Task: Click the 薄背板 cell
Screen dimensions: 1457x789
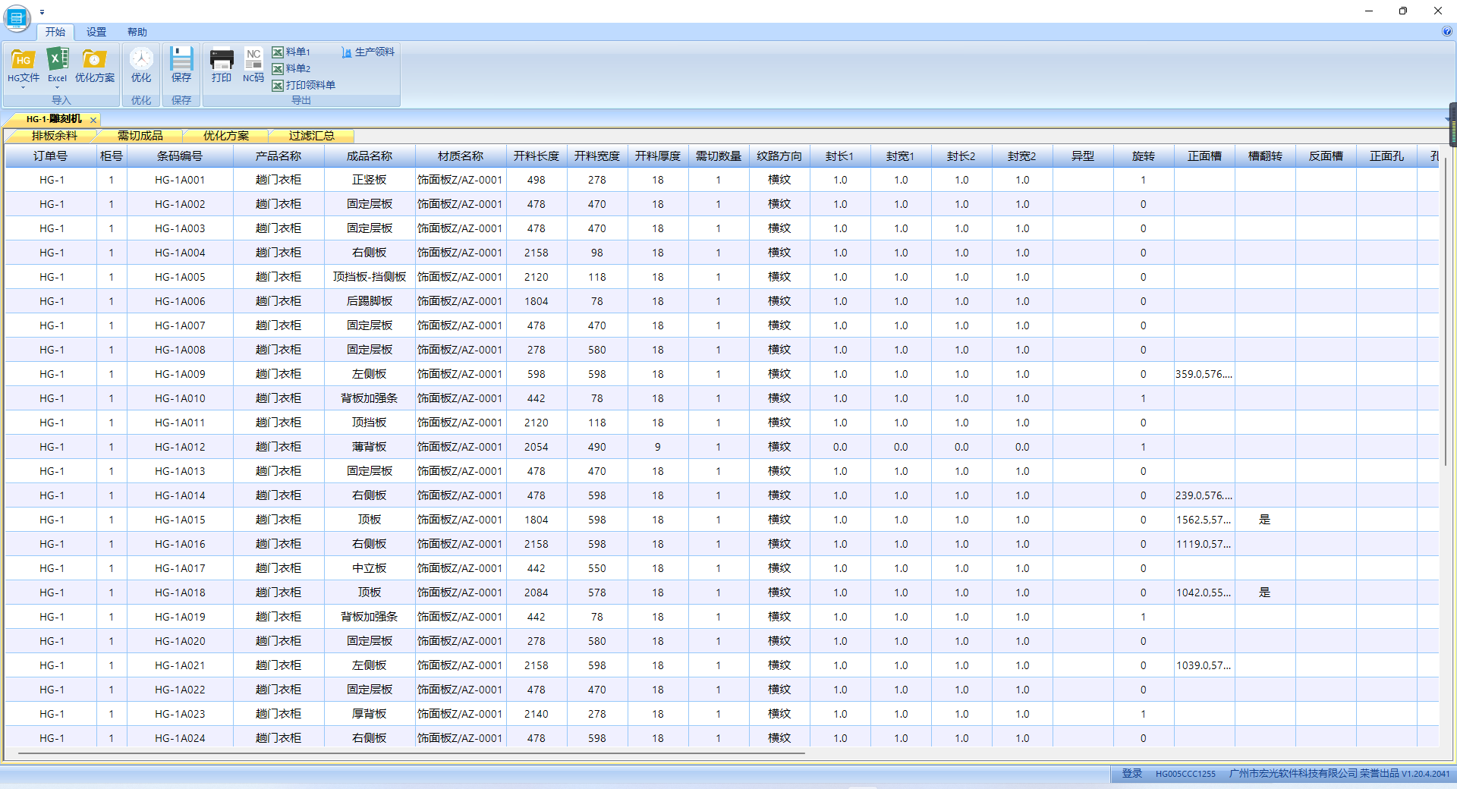Action: tap(370, 447)
